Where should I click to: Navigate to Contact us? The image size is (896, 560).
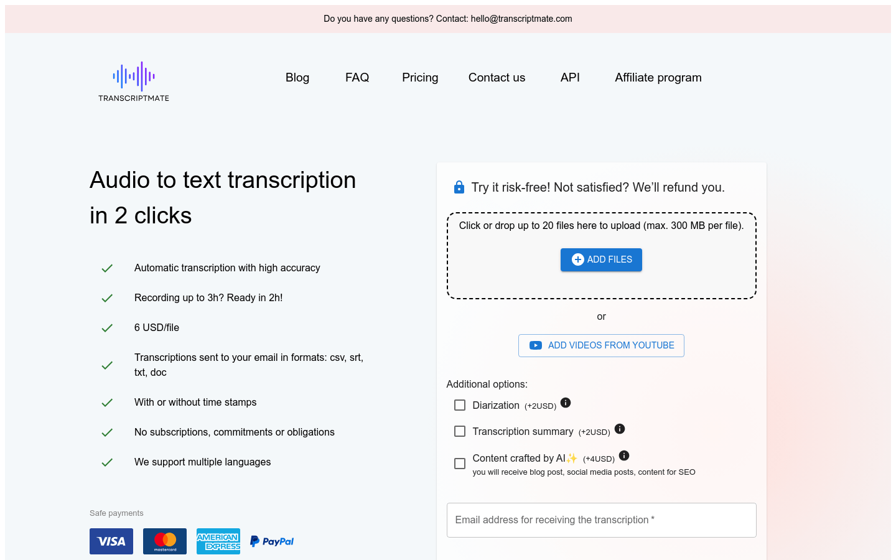pyautogui.click(x=497, y=78)
